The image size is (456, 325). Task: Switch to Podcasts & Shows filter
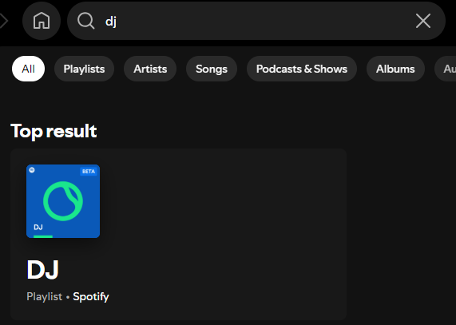[302, 69]
